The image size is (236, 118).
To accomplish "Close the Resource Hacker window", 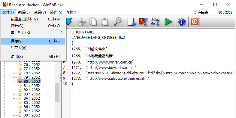I will [x=229, y=5].
